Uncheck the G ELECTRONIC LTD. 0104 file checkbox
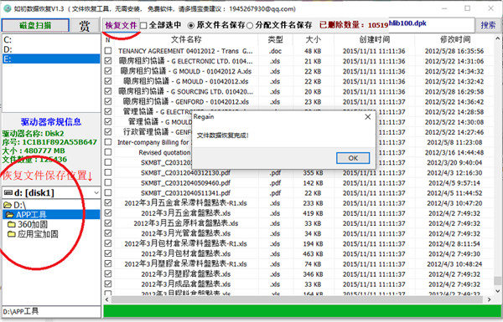The width and height of the screenshot is (503, 322). point(108,61)
